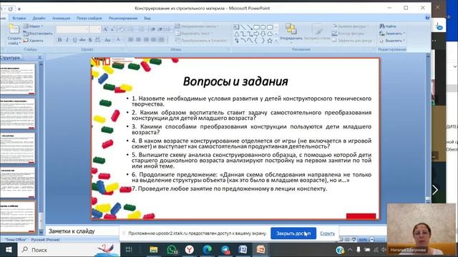Click the taskbar Поиск search box
This screenshot has height=257, width=458.
click(x=69, y=250)
